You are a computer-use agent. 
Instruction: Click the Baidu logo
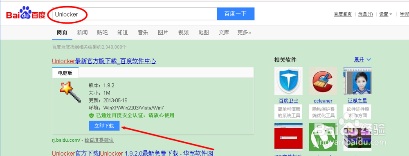(x=26, y=13)
